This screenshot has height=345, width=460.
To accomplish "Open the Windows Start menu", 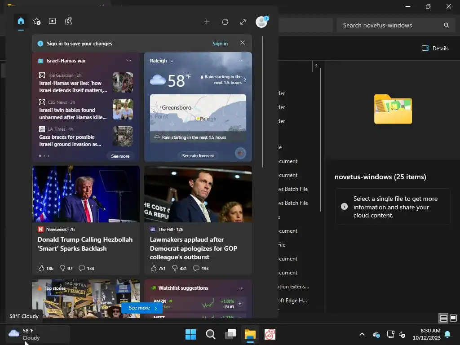I will point(190,334).
